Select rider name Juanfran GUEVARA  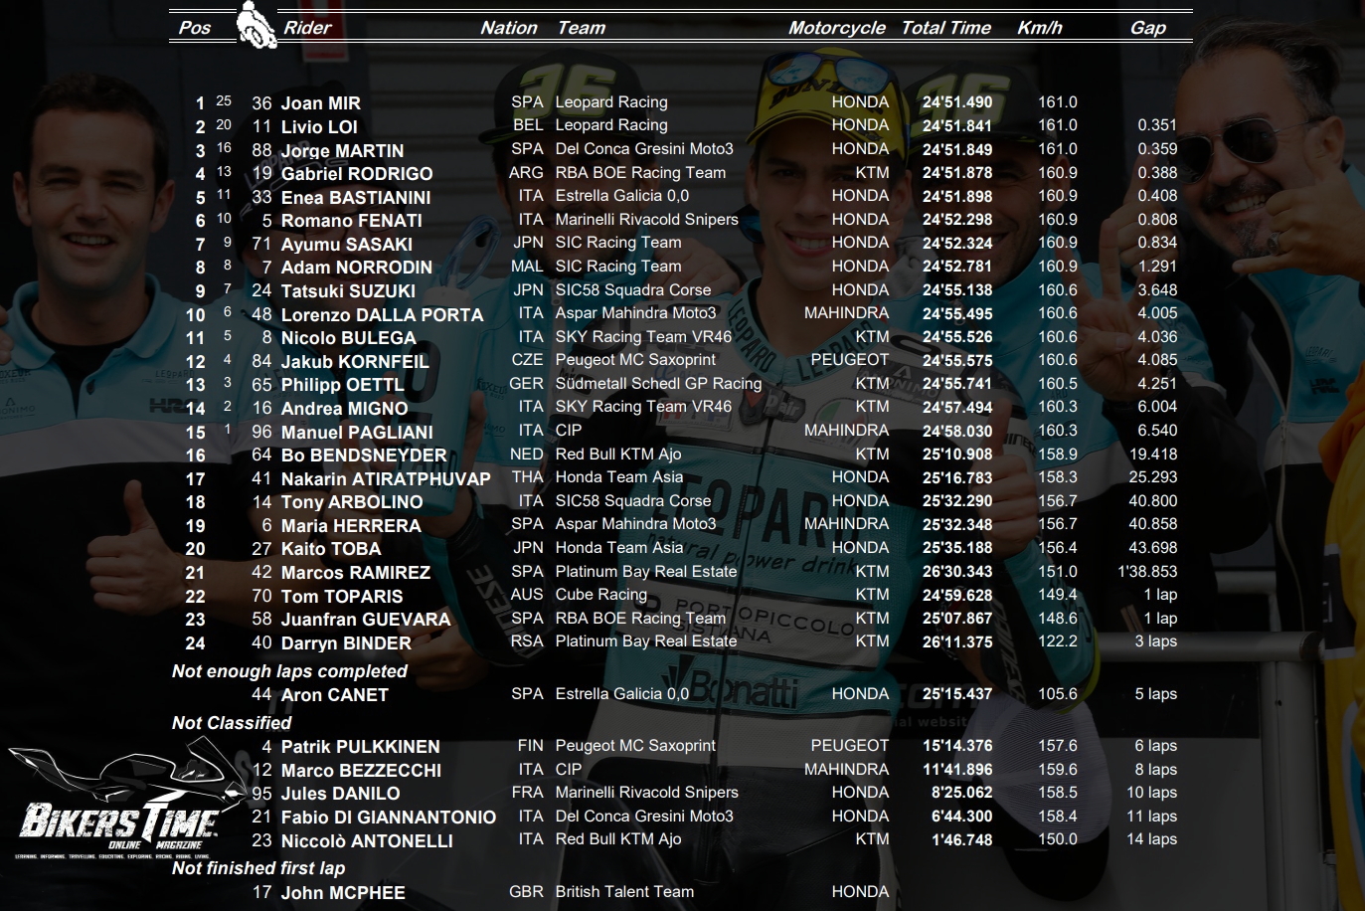coord(366,620)
